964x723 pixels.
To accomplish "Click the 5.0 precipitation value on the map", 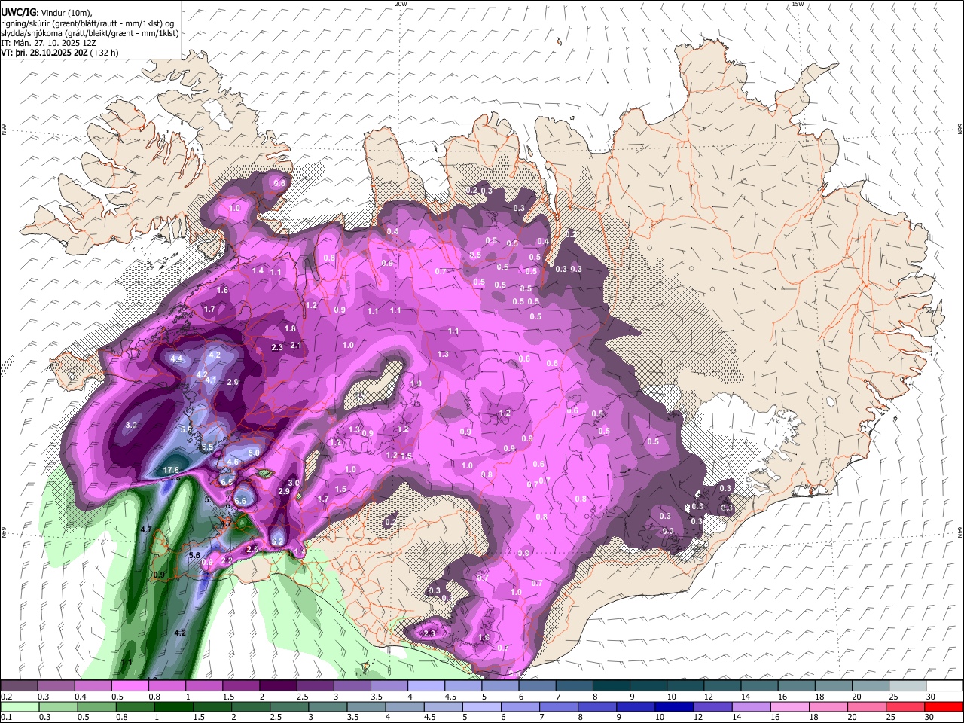I will pyautogui.click(x=254, y=452).
